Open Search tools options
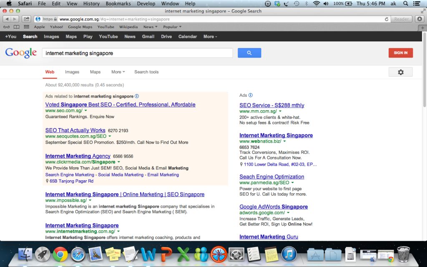The width and height of the screenshot is (427, 267). [x=146, y=72]
